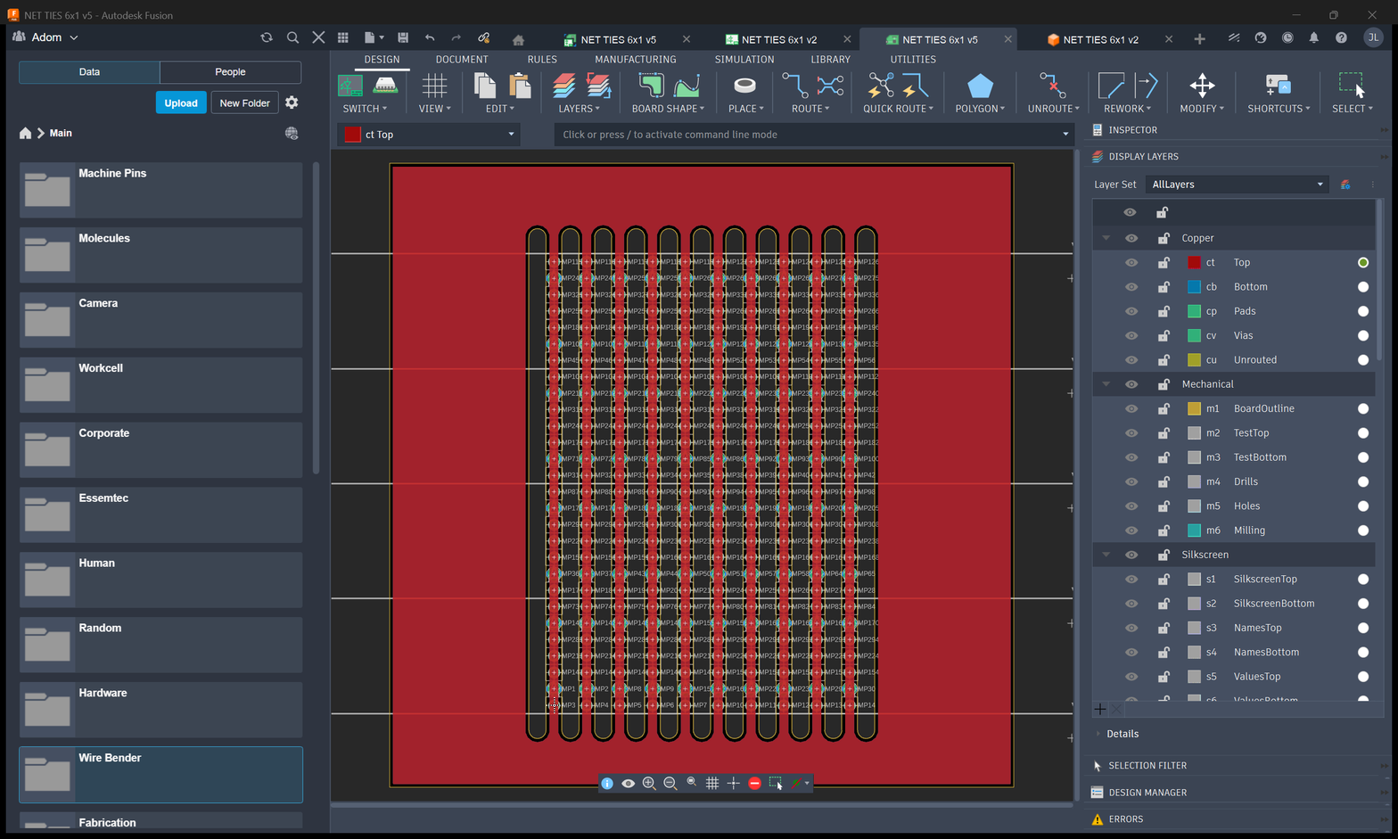The width and height of the screenshot is (1398, 839).
Task: Click the New Folder button
Action: coord(244,103)
